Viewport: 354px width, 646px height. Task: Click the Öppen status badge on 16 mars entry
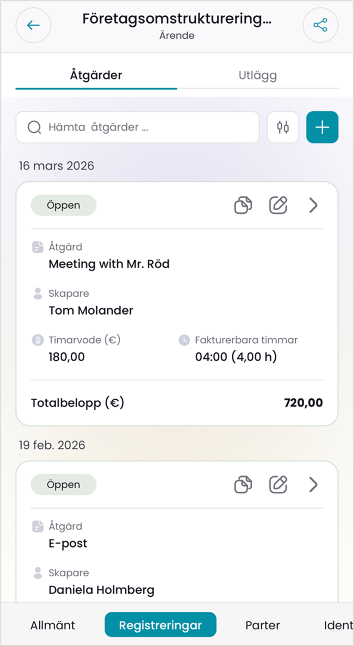[x=63, y=206]
